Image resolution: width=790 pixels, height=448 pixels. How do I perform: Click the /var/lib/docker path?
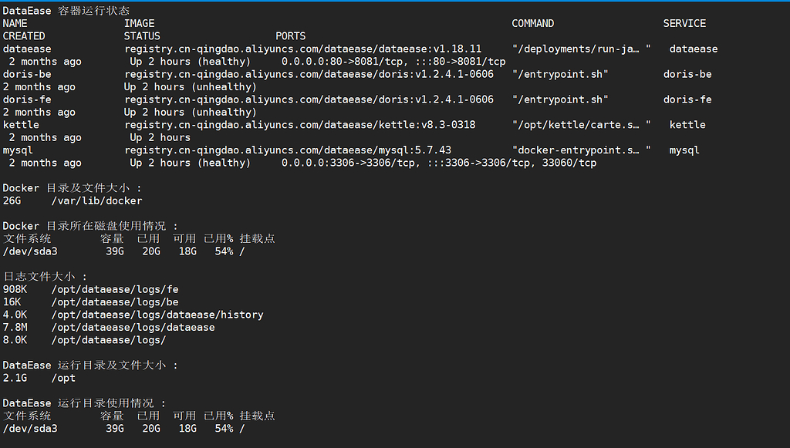(96, 200)
